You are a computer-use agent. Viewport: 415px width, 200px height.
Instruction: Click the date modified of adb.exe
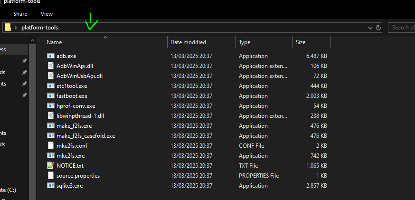coord(191,56)
